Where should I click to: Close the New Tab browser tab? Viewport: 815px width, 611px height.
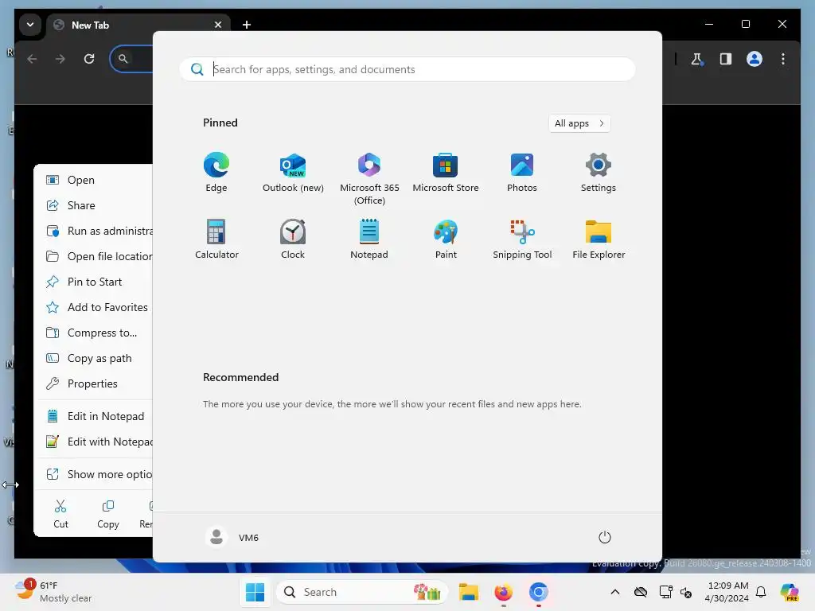[218, 25]
